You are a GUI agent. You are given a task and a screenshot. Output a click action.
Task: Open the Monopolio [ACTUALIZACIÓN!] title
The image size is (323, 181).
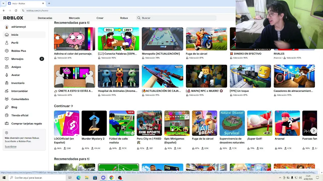coord(161,54)
